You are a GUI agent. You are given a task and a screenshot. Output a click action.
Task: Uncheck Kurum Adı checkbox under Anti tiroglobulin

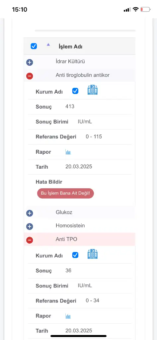[x=75, y=91]
